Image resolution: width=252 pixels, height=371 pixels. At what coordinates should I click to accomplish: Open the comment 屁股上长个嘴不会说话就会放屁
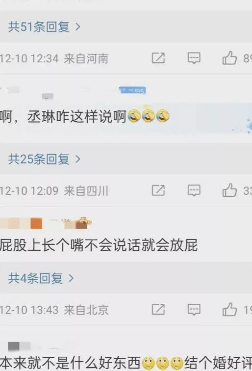tap(99, 245)
